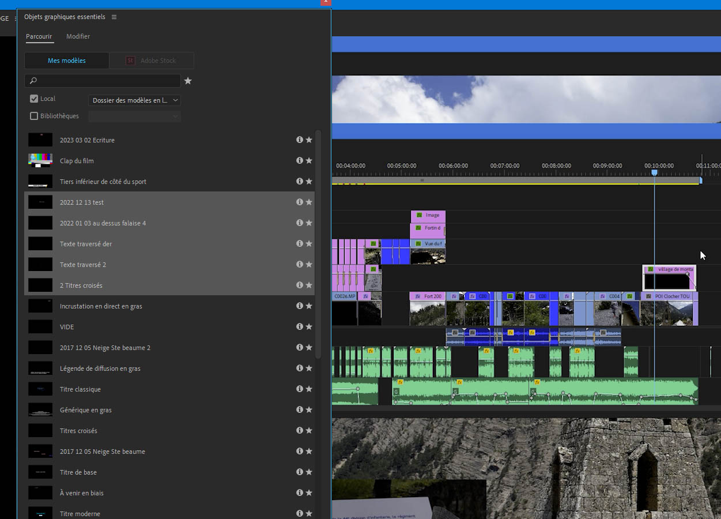Show info for Titre classique template
Screen dimensions: 721x519
tap(299, 389)
